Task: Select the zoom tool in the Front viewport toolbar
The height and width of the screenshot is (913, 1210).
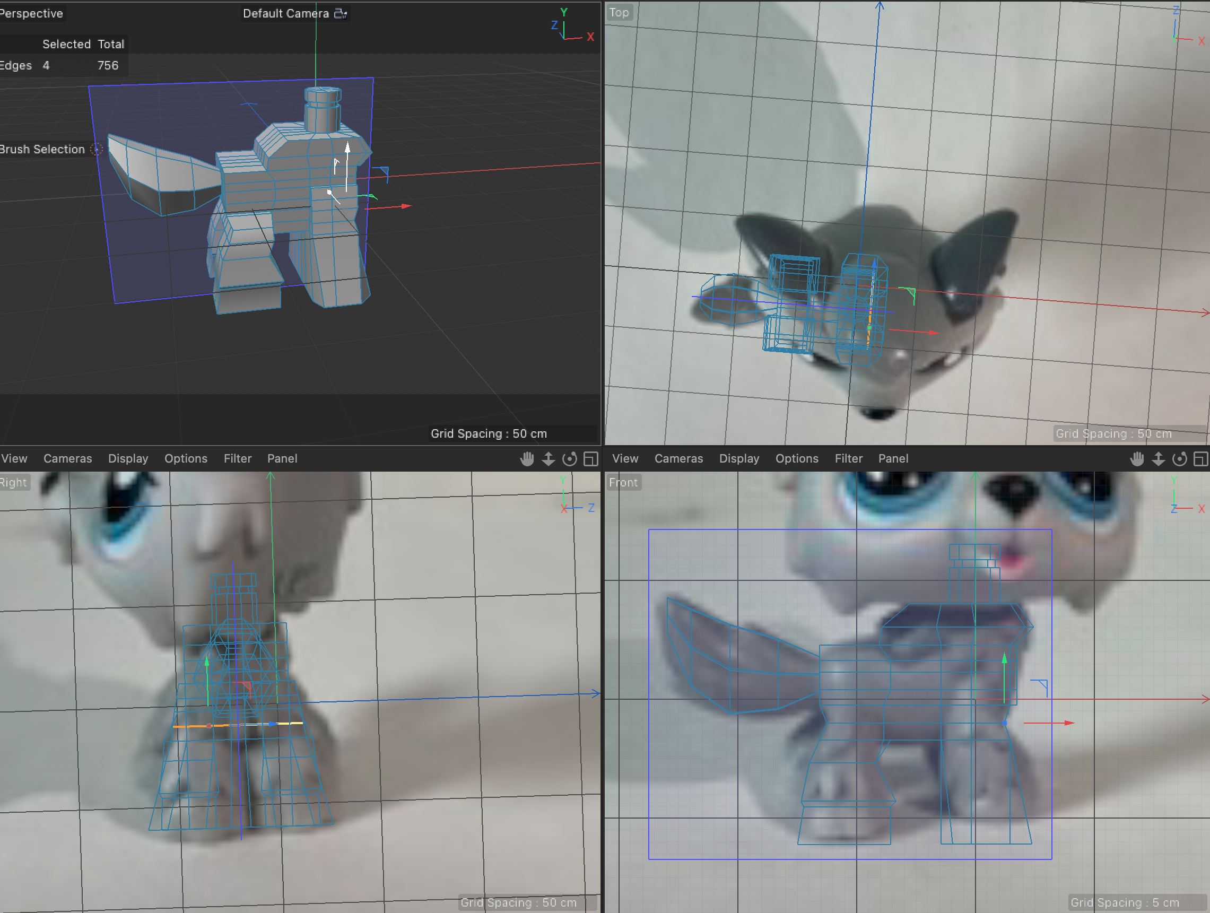Action: (x=1159, y=458)
